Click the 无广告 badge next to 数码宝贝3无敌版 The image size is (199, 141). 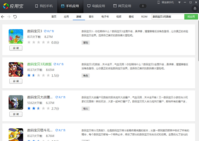59,64
